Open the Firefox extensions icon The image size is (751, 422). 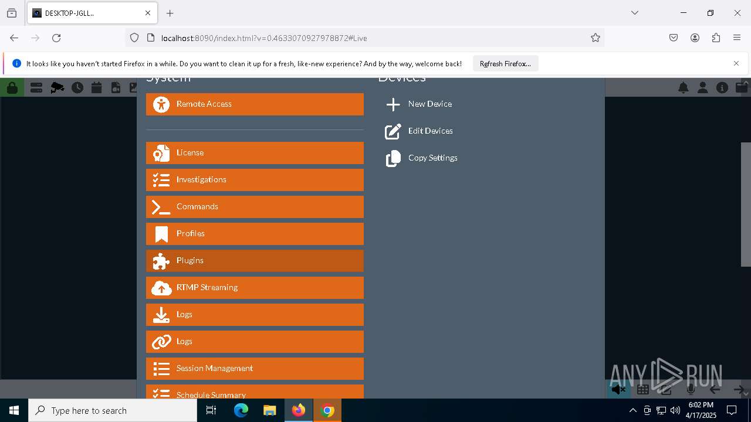(x=716, y=38)
